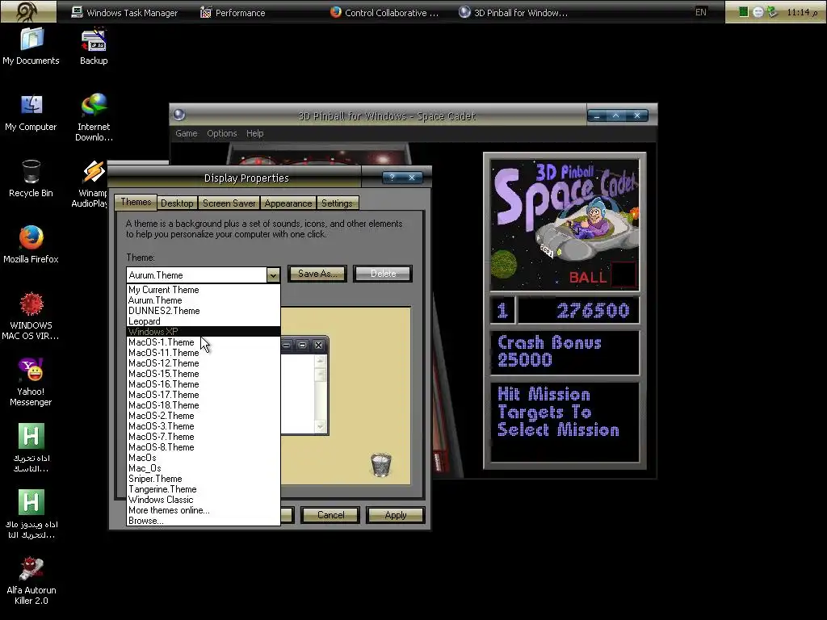Viewport: 827px width, 620px height.
Task: Click the round gray tray icon
Action: point(758,12)
